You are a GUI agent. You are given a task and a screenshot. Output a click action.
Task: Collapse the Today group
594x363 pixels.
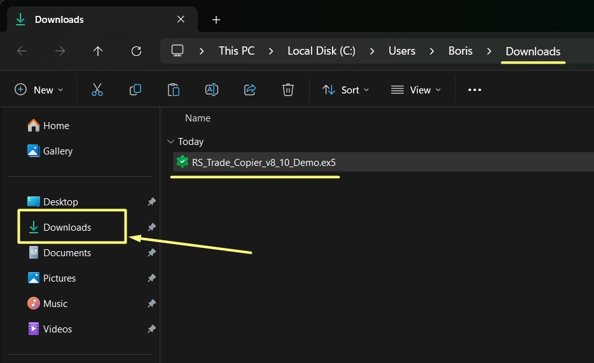pyautogui.click(x=170, y=142)
